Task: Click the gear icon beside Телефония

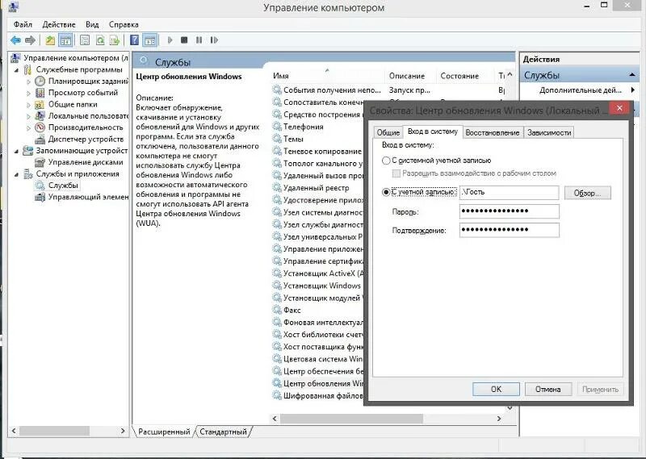Action: 277,127
